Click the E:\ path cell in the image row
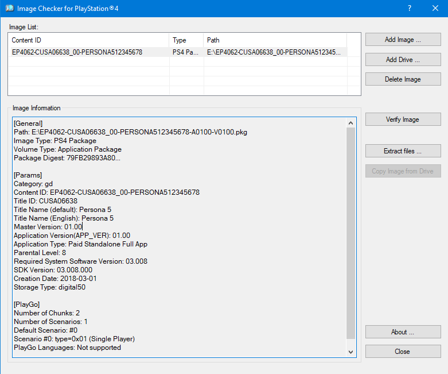 coord(274,52)
